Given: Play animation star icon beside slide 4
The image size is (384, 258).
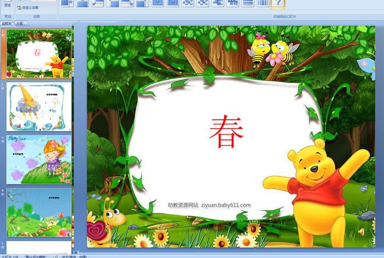Looking at the screenshot, I should pos(3,194).
